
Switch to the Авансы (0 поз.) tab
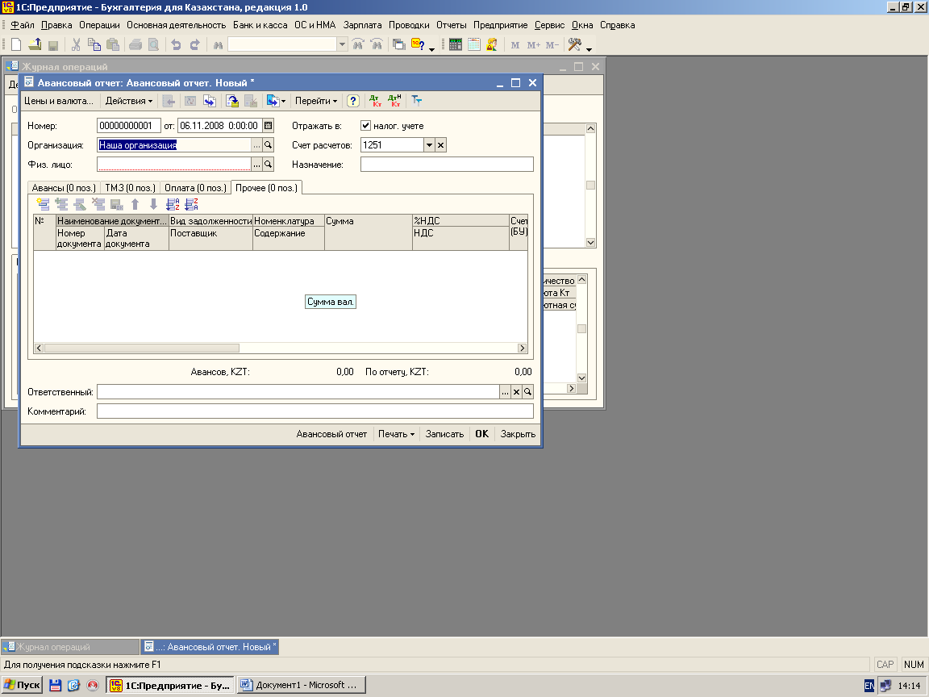(64, 188)
